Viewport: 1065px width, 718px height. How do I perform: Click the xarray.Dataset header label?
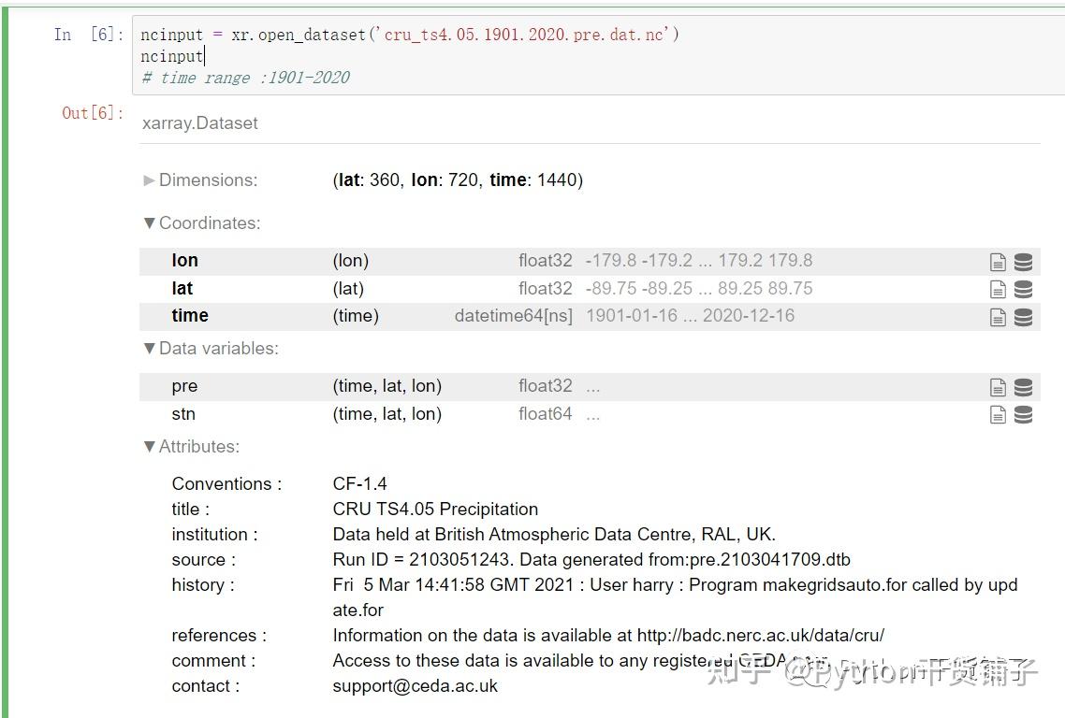tap(199, 122)
